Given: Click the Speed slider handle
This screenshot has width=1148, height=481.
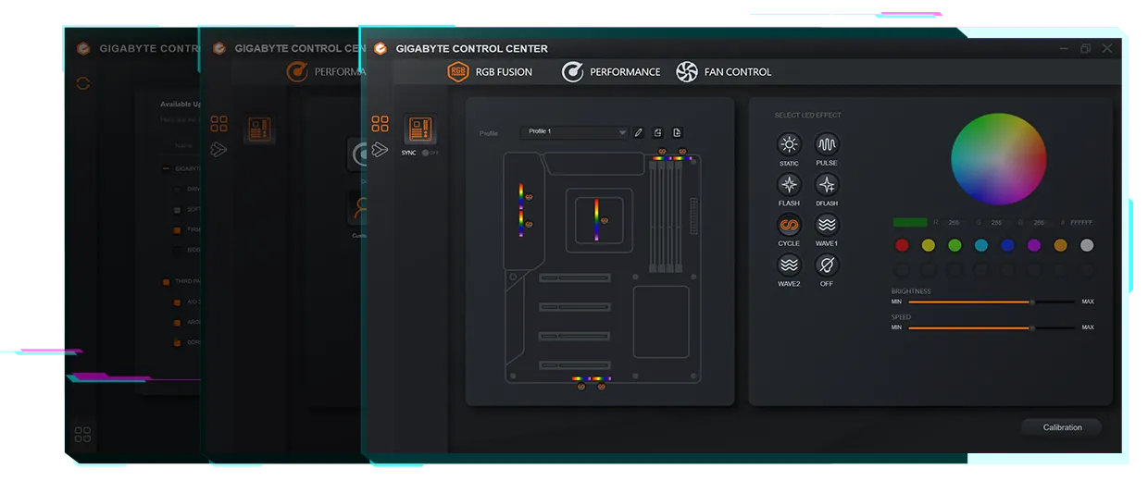Looking at the screenshot, I should (1031, 327).
